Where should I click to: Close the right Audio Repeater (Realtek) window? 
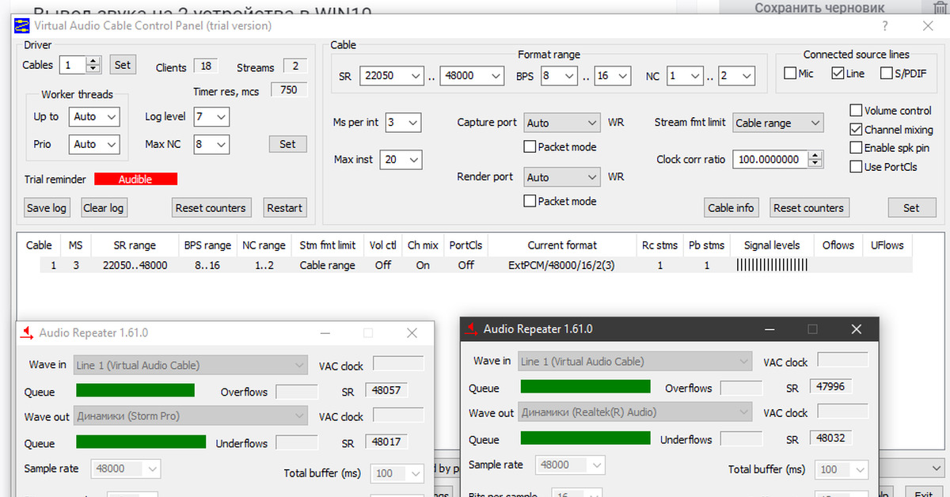tap(857, 328)
